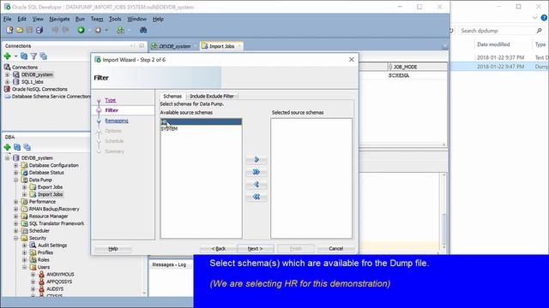This screenshot has width=549, height=308.
Task: Click the binoculars Find DB Object icon
Action: pos(143,30)
